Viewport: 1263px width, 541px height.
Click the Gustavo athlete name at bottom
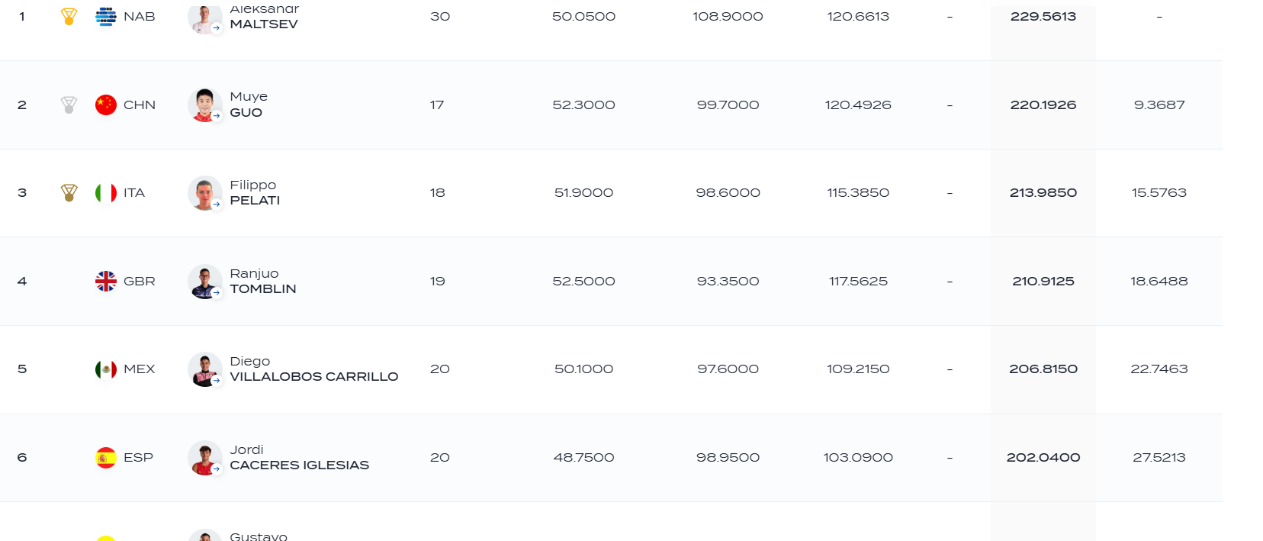click(x=259, y=536)
